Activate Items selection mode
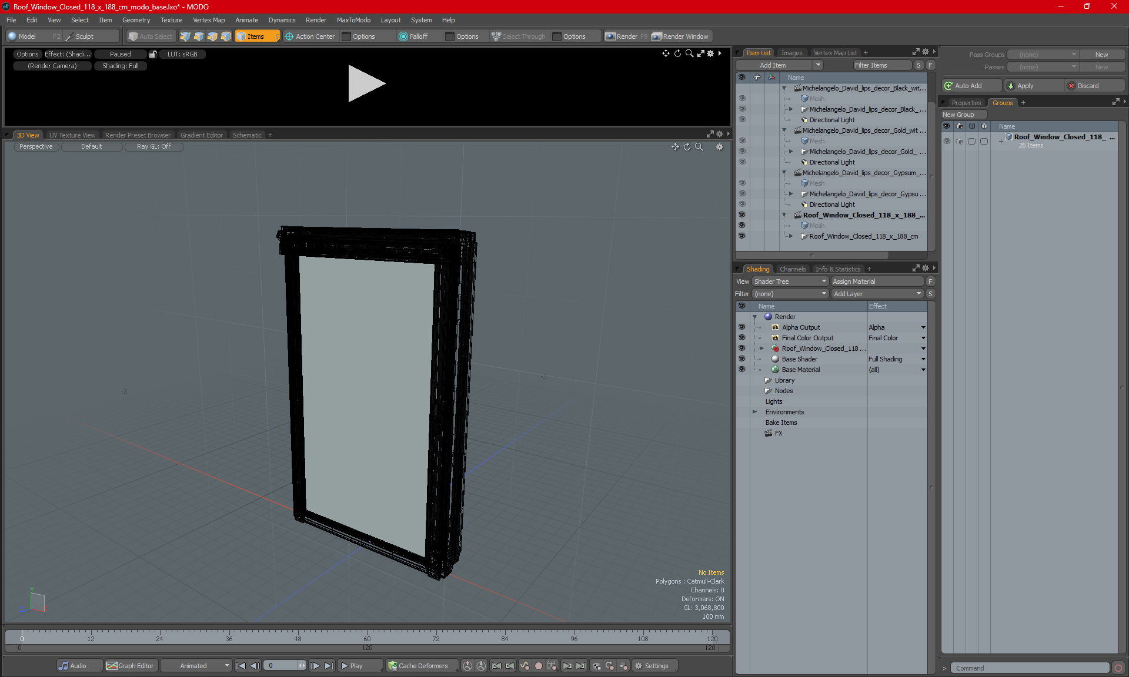This screenshot has height=677, width=1129. point(257,36)
